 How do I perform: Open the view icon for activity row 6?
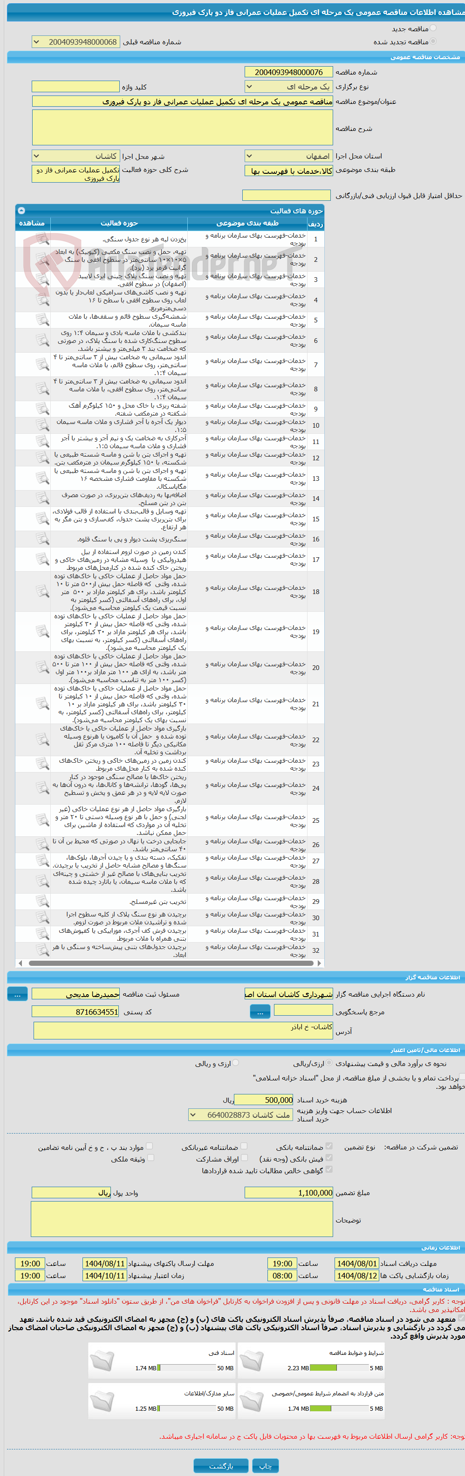tap(42, 341)
